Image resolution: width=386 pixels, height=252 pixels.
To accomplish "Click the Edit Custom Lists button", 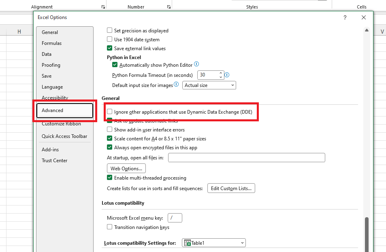I will click(x=231, y=188).
